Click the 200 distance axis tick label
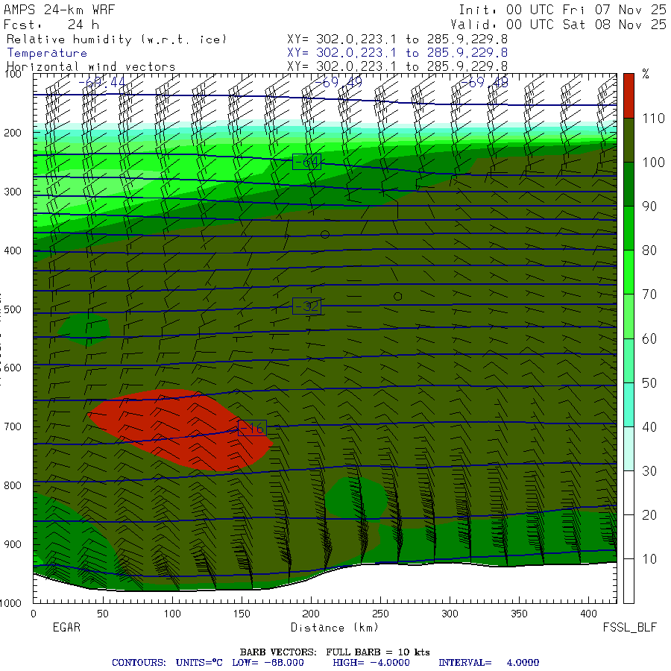Viewport: 671px width, 671px height. [311, 614]
